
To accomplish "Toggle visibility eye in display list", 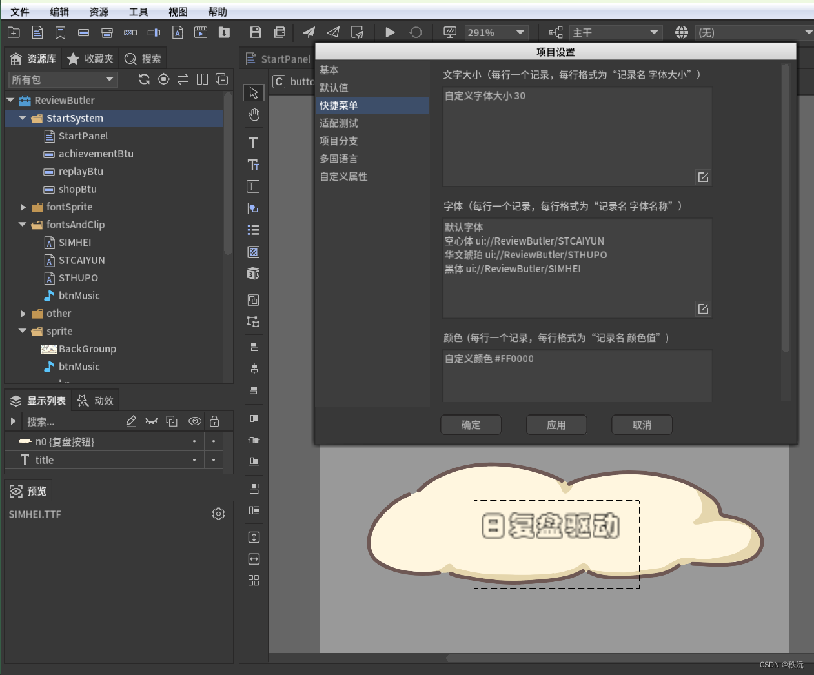I will coord(195,421).
